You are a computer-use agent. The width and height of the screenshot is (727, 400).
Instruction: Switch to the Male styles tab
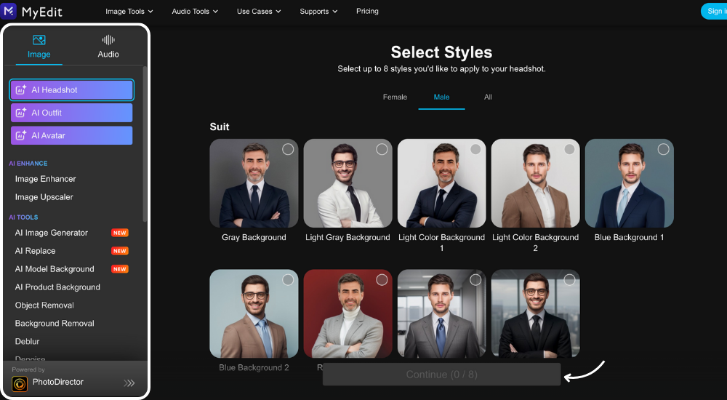pos(441,97)
